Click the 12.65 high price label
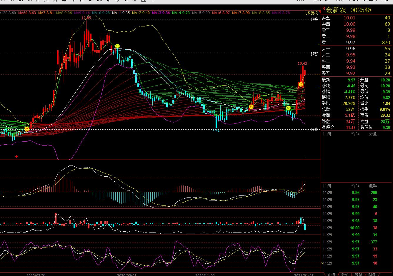The width and height of the screenshot is (393, 276). tap(86, 18)
